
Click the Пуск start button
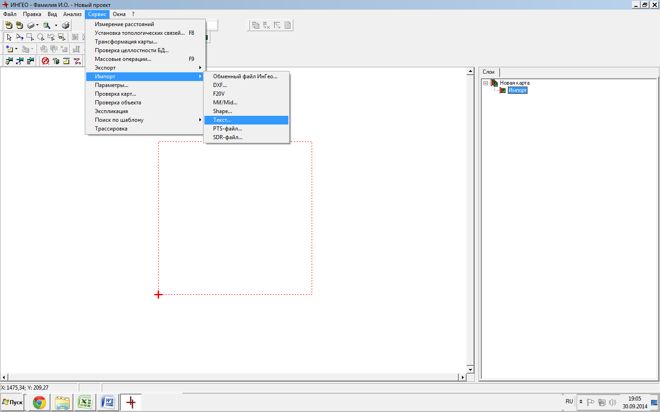[12, 402]
